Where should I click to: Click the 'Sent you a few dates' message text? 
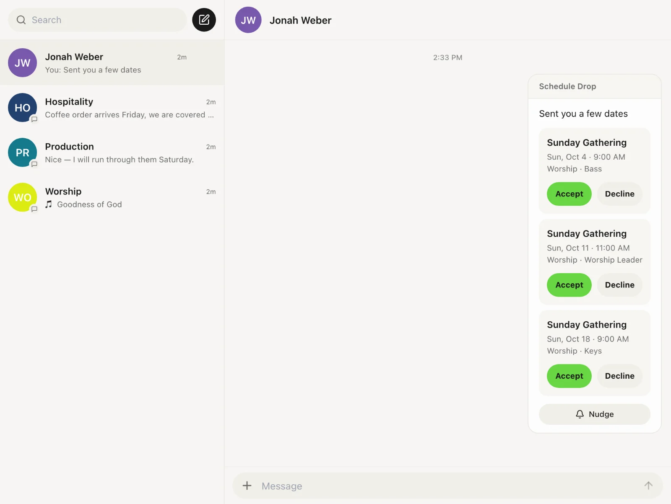click(x=583, y=114)
